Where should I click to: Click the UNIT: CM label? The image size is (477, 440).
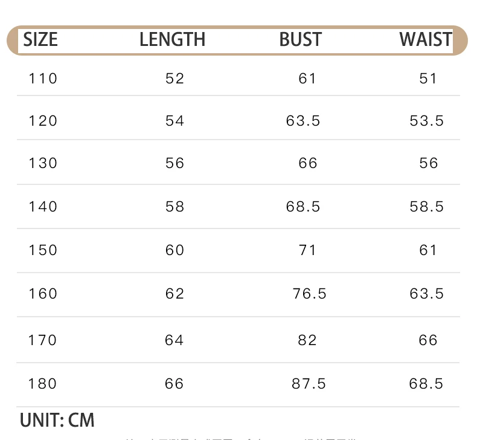point(57,421)
